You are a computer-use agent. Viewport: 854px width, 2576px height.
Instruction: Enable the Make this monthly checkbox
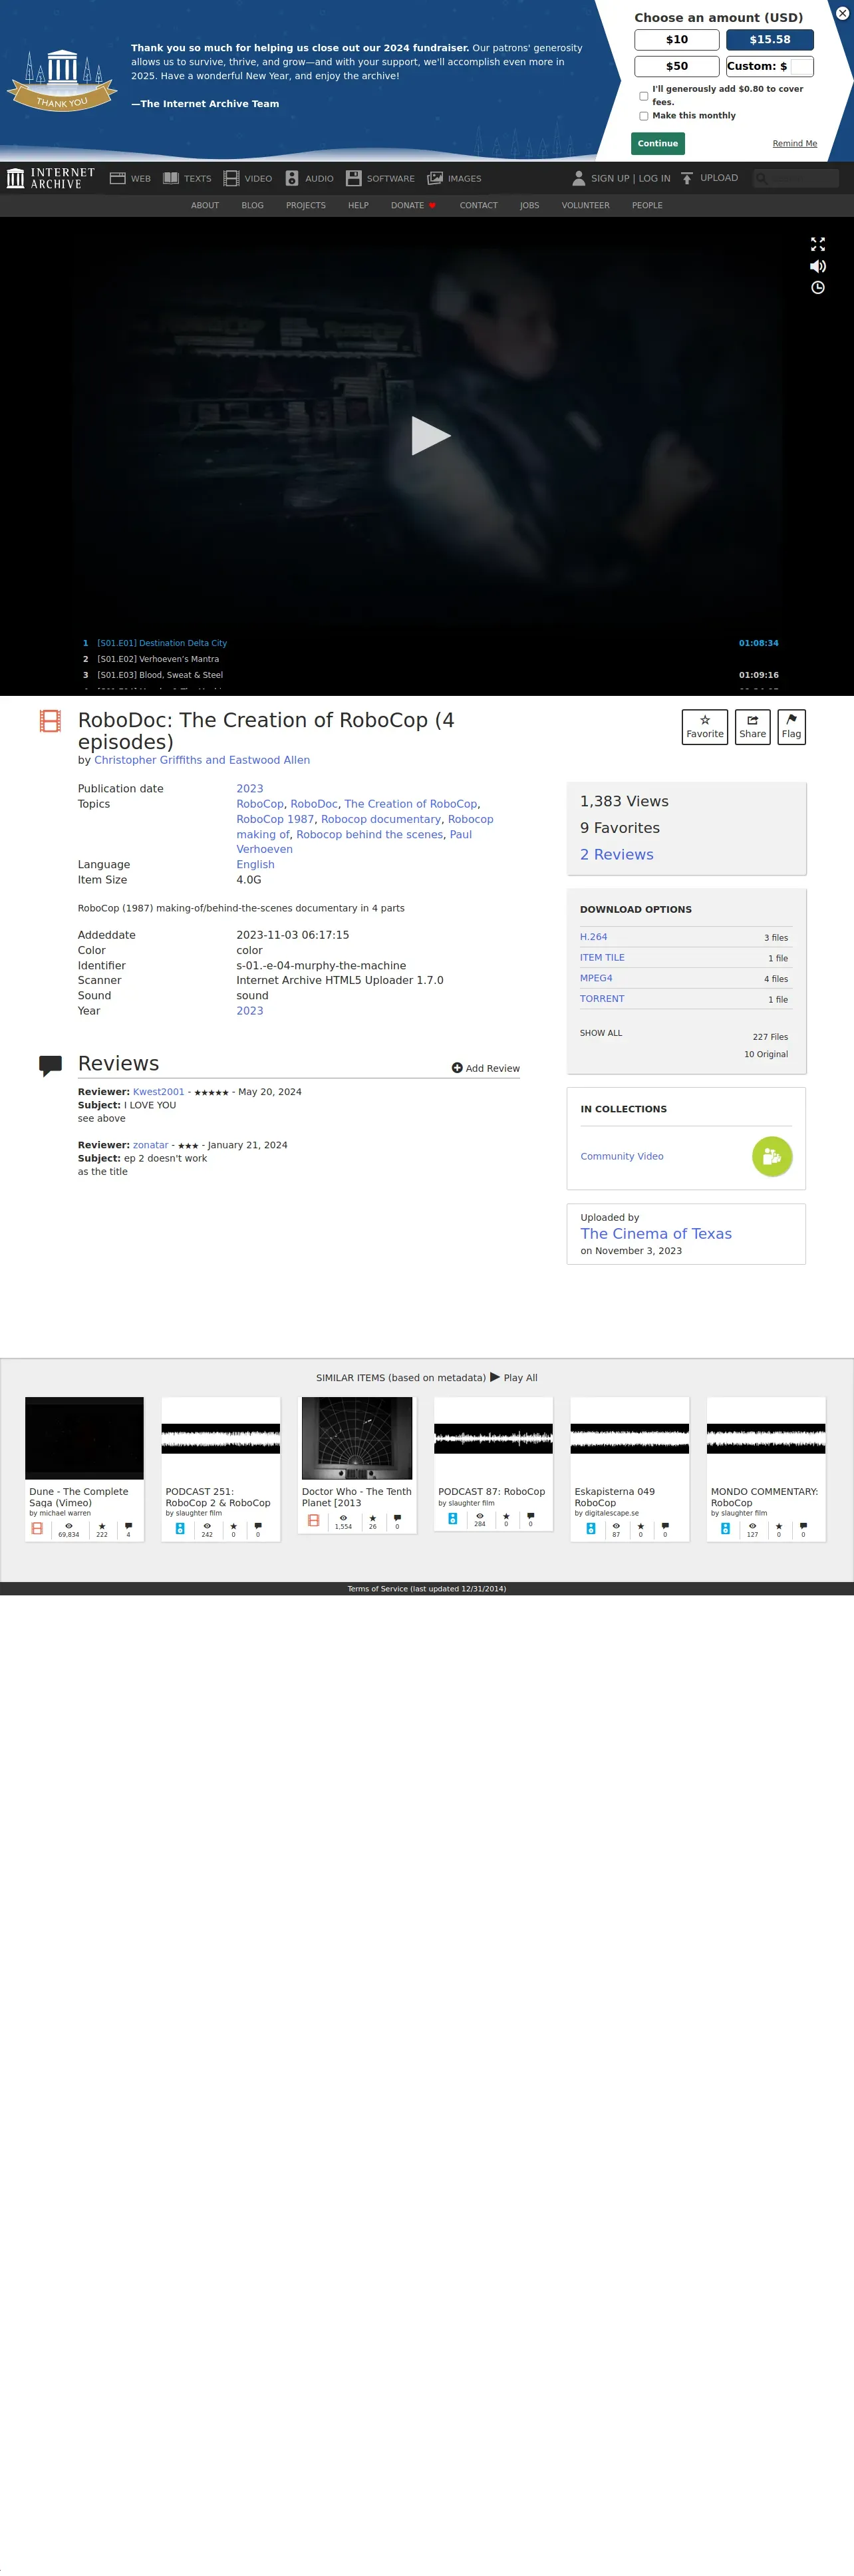[643, 116]
